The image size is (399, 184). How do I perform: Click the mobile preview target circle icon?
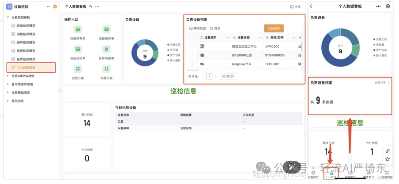pos(388,6)
